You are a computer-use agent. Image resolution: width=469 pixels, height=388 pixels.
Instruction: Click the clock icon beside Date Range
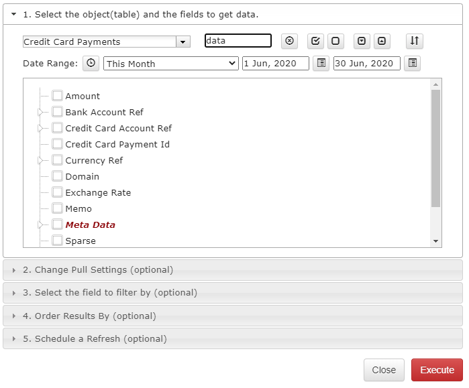pyautogui.click(x=91, y=63)
